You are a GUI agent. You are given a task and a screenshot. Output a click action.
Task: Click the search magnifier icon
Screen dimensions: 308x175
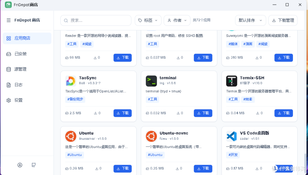pos(66,20)
